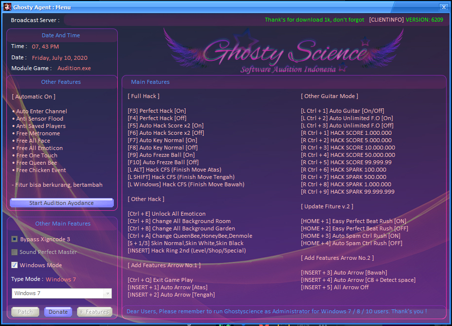Click '[R Ctrl + 4] HACK SCORE 50.000.000'
This screenshot has height=326, width=452.
click(348, 155)
